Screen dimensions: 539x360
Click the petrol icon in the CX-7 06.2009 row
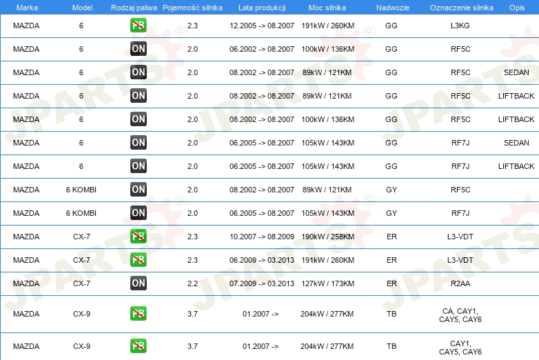pyautogui.click(x=138, y=260)
